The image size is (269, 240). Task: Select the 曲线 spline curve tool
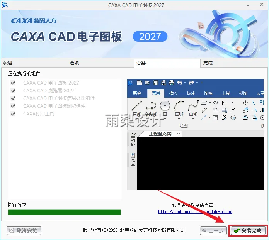[193, 108]
